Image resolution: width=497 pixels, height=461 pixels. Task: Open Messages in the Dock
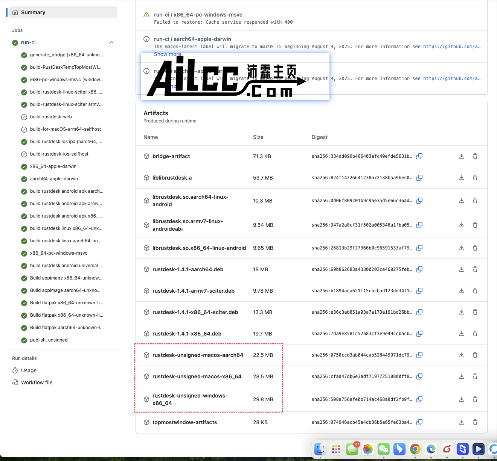point(352,449)
